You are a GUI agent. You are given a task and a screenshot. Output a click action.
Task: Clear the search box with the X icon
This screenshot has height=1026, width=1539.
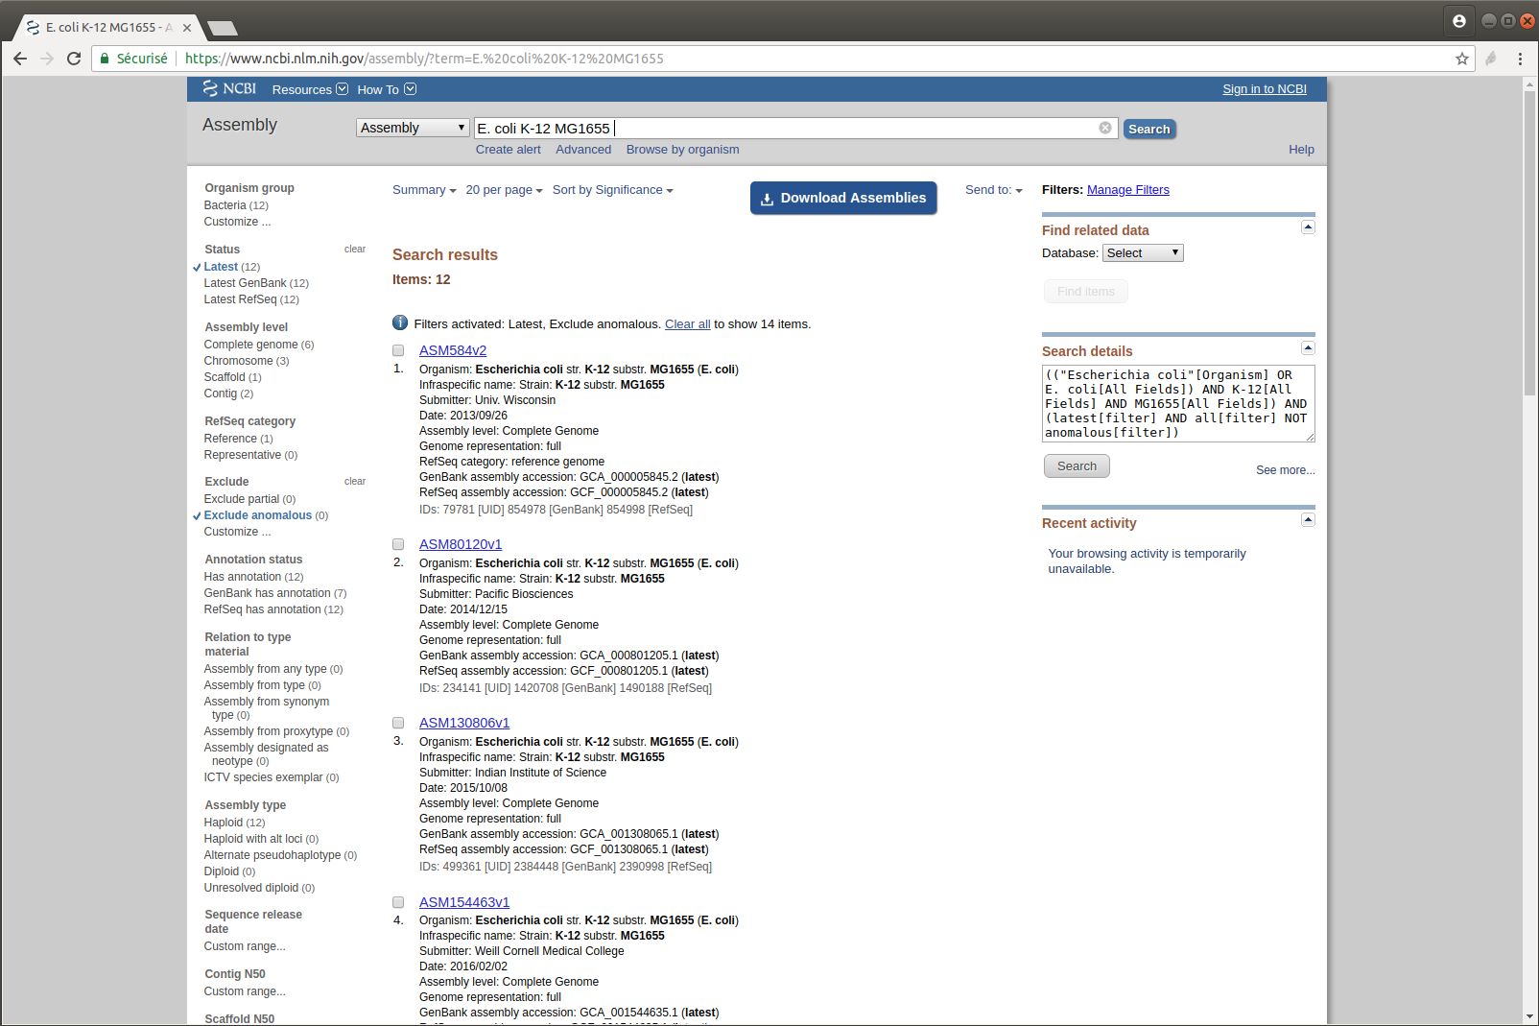[1105, 128]
